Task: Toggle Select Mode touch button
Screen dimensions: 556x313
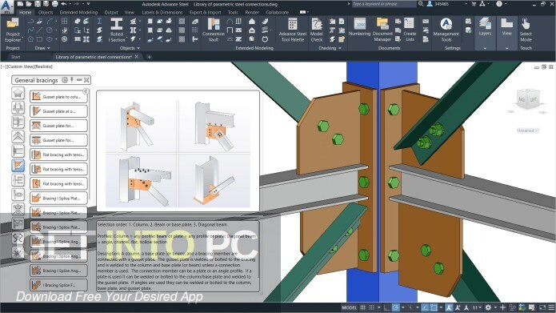Action: [526, 30]
